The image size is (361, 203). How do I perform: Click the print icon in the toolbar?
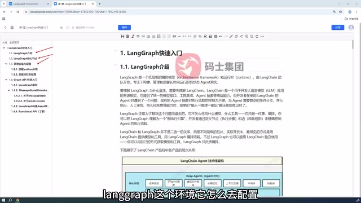pos(205,36)
